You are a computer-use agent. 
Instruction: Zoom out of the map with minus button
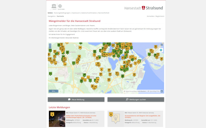[x=50, y=47]
